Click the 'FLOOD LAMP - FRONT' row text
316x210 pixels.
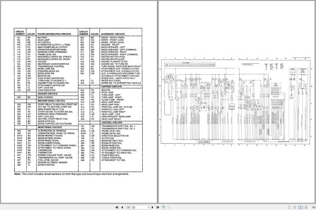pyautogui.click(x=113, y=99)
